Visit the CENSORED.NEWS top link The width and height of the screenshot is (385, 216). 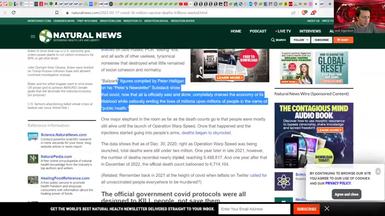(x=64, y=21)
